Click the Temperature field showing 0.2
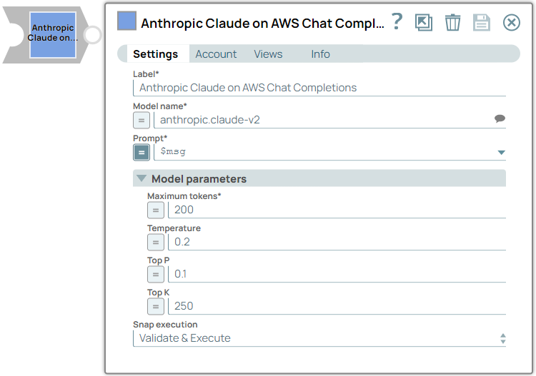Viewport: 536px width, 376px height. point(337,242)
